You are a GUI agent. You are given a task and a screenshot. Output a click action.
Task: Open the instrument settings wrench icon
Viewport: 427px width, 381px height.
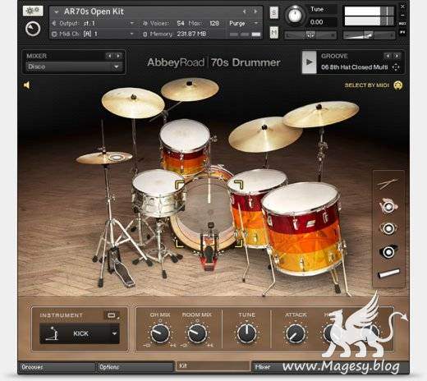point(33,11)
